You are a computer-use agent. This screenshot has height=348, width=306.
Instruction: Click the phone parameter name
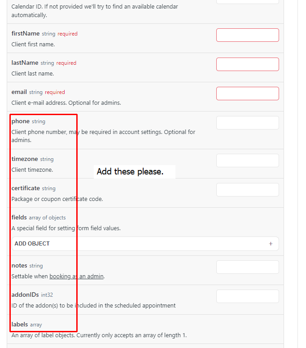point(21,121)
